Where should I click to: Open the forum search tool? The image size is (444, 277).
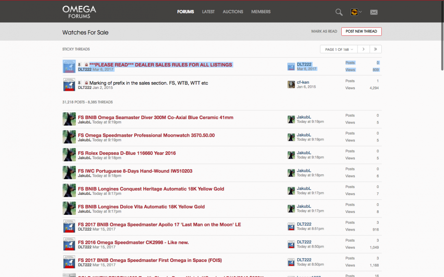tap(339, 12)
